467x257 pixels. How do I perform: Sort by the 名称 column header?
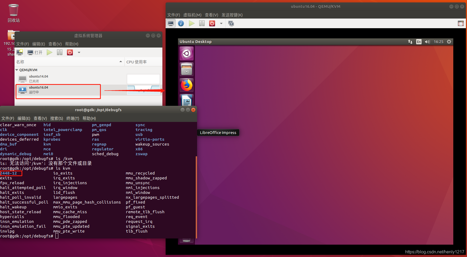tap(70, 62)
